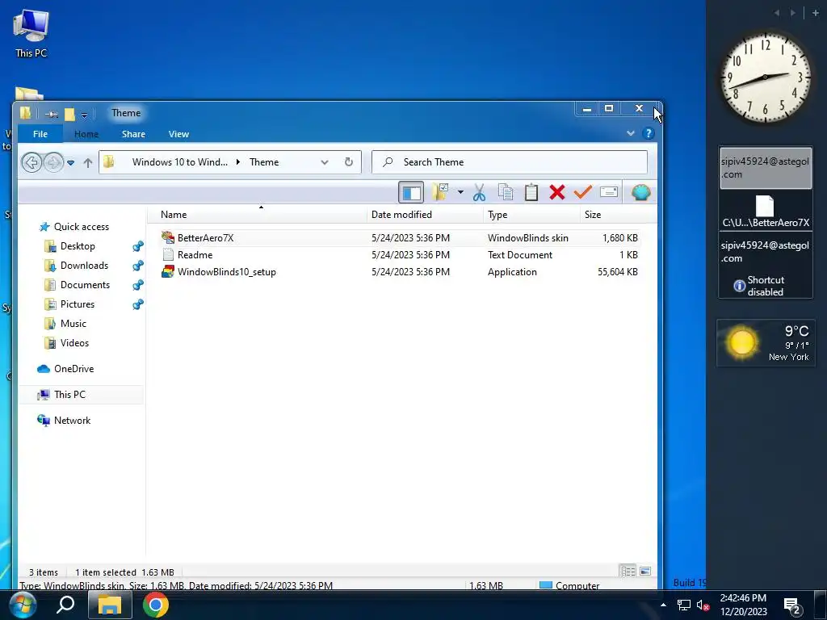
Task: Open Downloads in navigation pane
Action: (x=84, y=266)
